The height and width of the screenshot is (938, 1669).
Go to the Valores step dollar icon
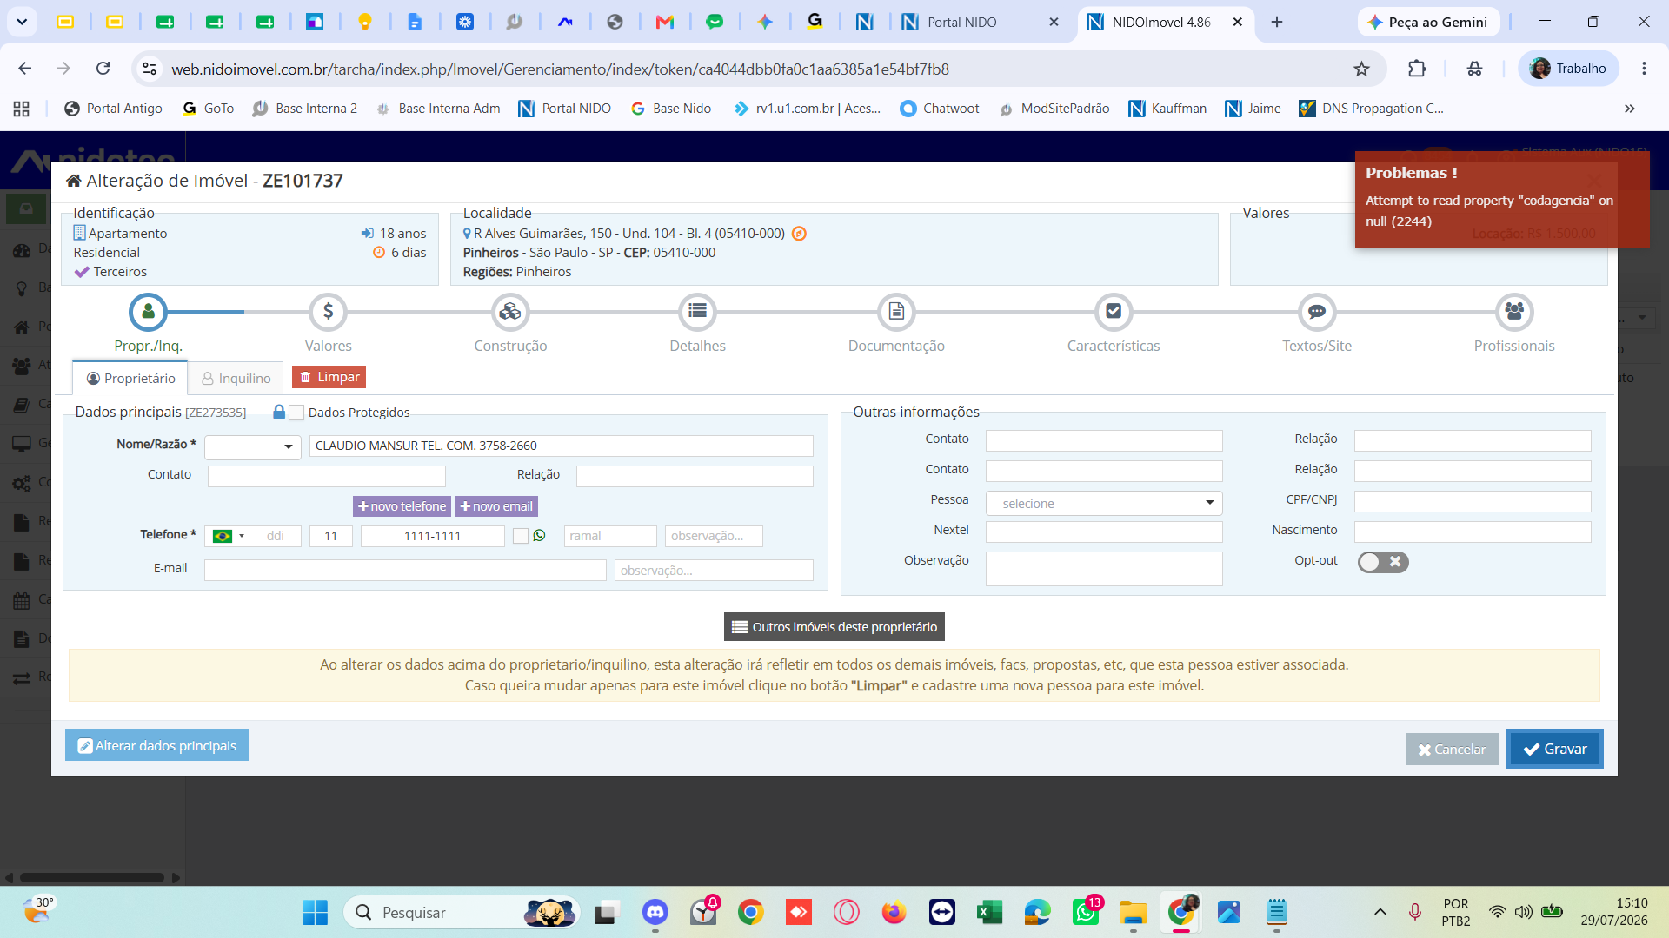coord(328,312)
